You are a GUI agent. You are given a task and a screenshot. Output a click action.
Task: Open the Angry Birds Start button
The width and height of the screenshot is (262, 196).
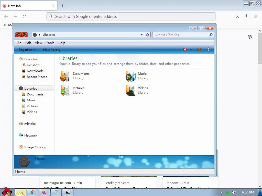(x=7, y=191)
